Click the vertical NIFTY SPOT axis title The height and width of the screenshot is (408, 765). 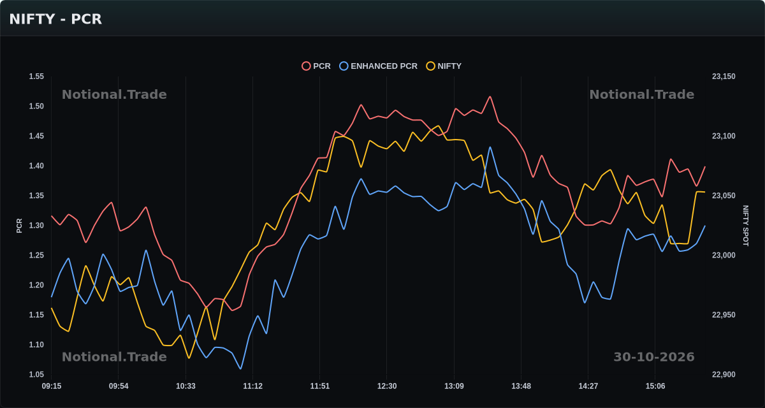[745, 226]
